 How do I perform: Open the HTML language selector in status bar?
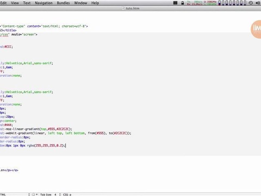coord(15,194)
